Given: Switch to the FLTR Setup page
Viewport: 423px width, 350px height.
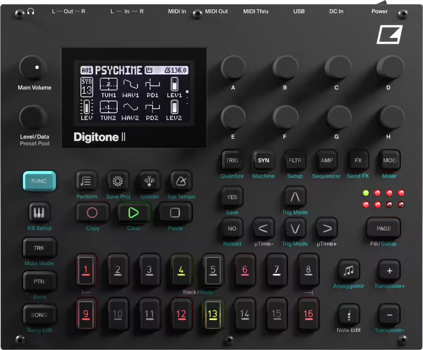Looking at the screenshot, I should tap(295, 160).
